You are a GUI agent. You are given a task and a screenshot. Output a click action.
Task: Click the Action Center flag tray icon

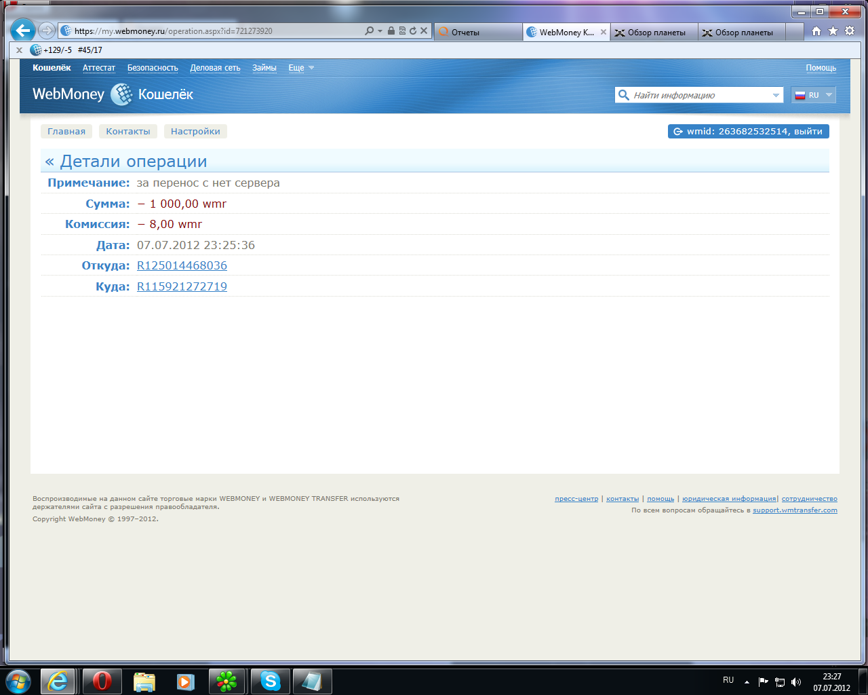click(763, 682)
